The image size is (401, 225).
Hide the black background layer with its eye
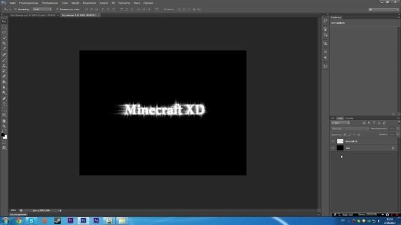[x=333, y=148]
